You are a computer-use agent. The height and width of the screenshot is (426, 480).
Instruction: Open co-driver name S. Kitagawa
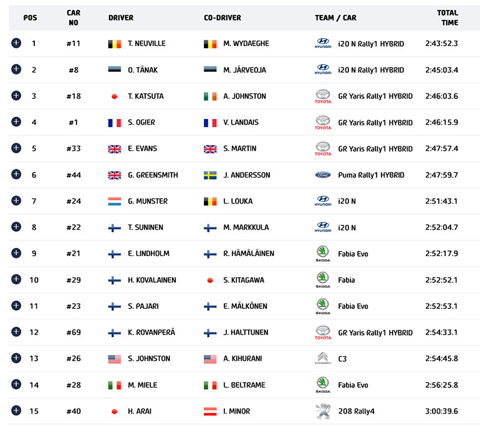pos(243,280)
